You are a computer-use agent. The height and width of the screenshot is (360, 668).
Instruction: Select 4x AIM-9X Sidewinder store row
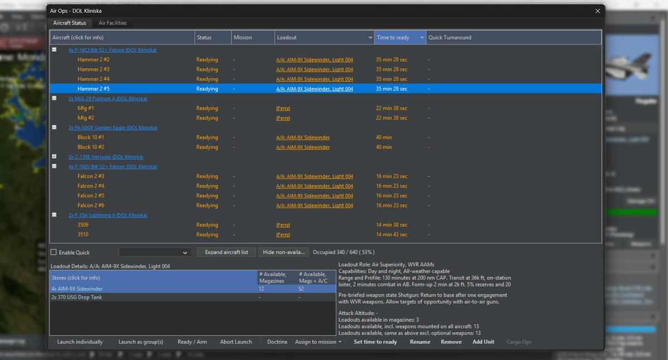[x=193, y=289]
